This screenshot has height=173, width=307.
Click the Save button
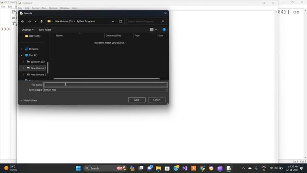(137, 100)
